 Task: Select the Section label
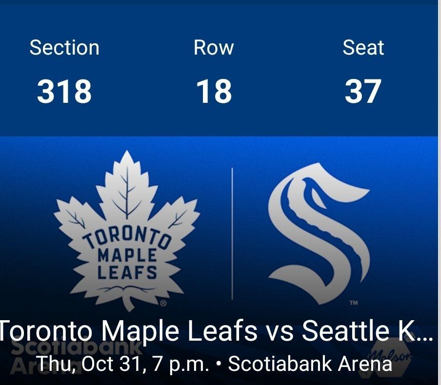tap(64, 48)
